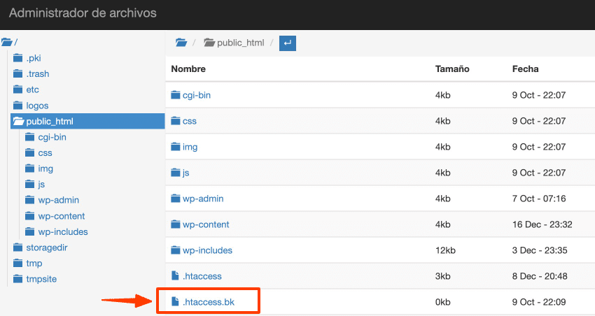Viewport: 595px width, 316px height.
Task: Open tmpsite folder in sidebar tree
Action: [x=41, y=279]
